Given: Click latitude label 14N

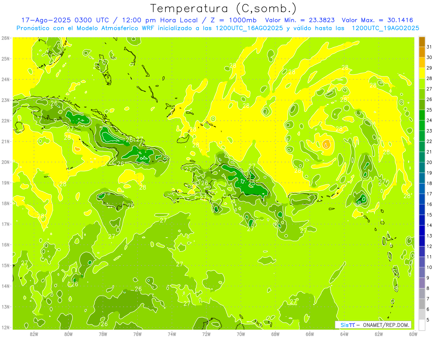Looking at the screenshot, I should 5,286.
